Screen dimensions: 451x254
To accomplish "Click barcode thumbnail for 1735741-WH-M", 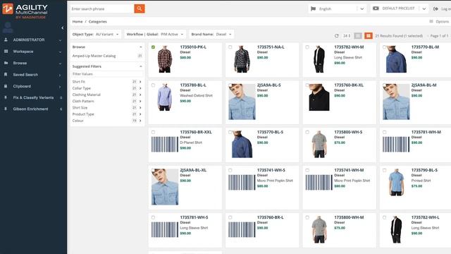I will click(x=319, y=182).
